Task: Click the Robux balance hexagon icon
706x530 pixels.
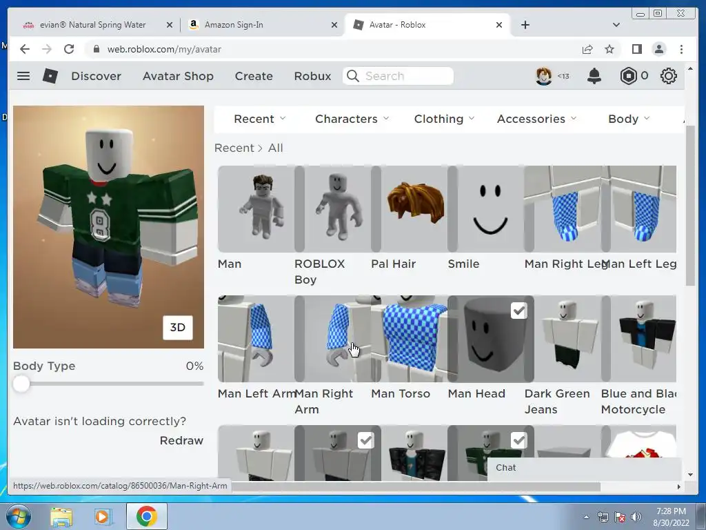Action: pyautogui.click(x=629, y=76)
